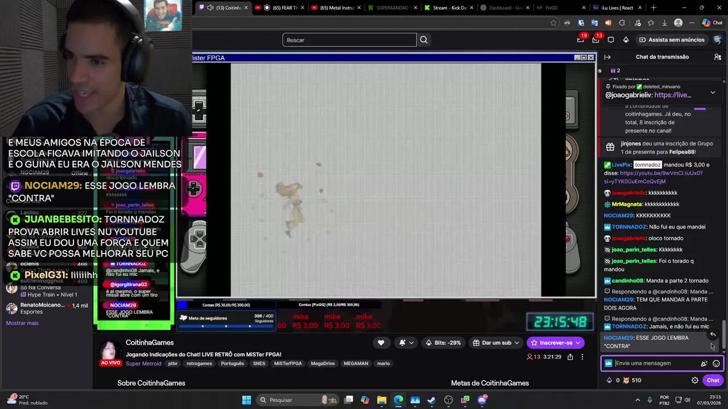Open the three-dot stream options menu

pyautogui.click(x=582, y=357)
